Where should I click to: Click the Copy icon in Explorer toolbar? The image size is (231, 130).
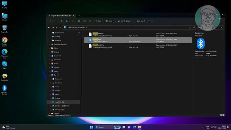pos(67,21)
